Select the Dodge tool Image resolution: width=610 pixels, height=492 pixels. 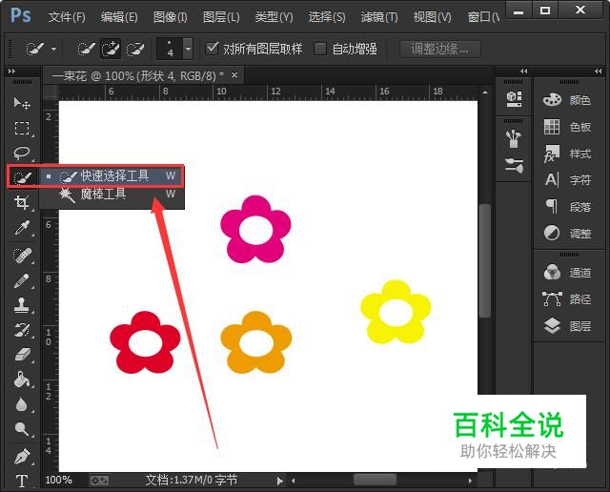click(22, 429)
